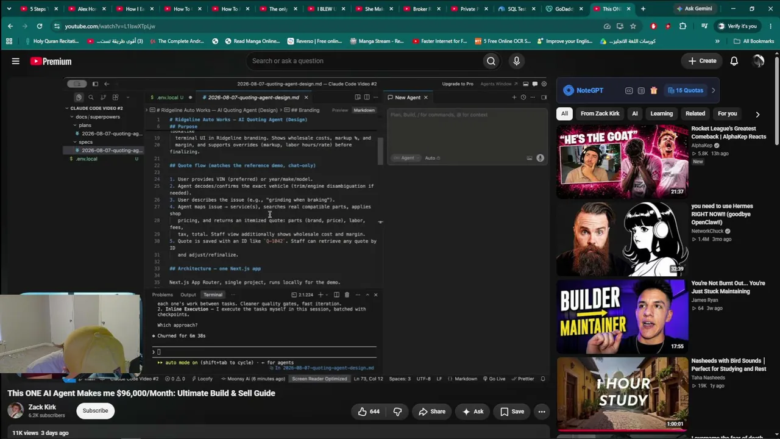The image size is (780, 439).
Task: Save the video to a playlist
Action: pos(512,412)
